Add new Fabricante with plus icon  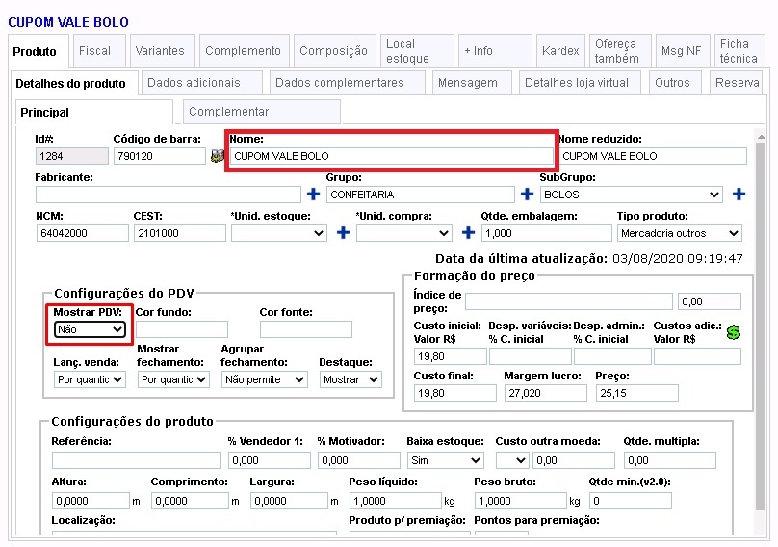pos(313,195)
